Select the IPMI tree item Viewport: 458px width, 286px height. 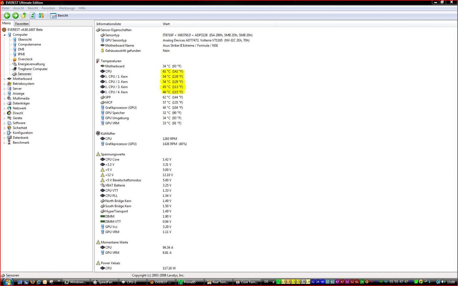tap(21, 54)
